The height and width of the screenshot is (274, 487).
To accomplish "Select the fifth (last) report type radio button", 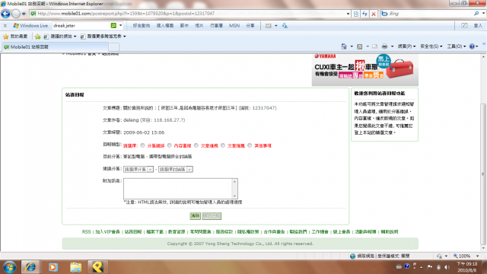I will [x=250, y=145].
